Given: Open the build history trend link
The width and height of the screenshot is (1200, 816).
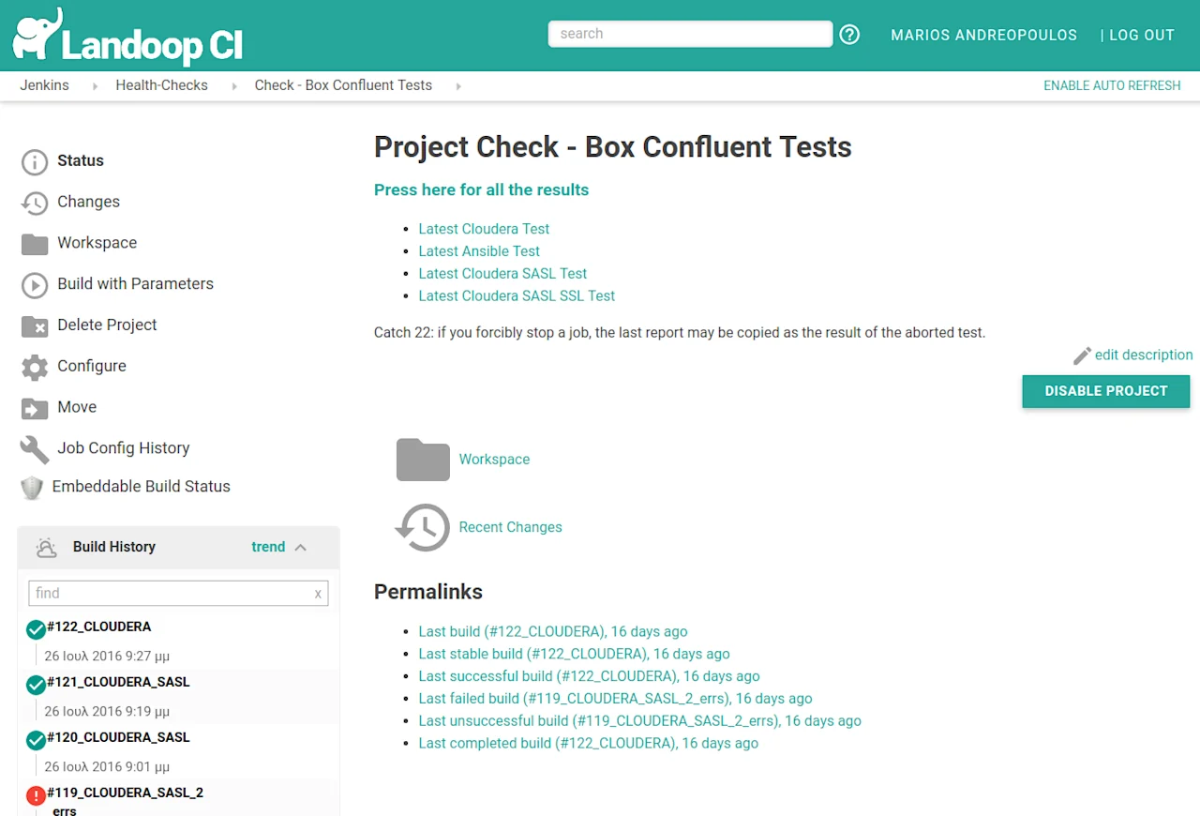Looking at the screenshot, I should click(268, 547).
